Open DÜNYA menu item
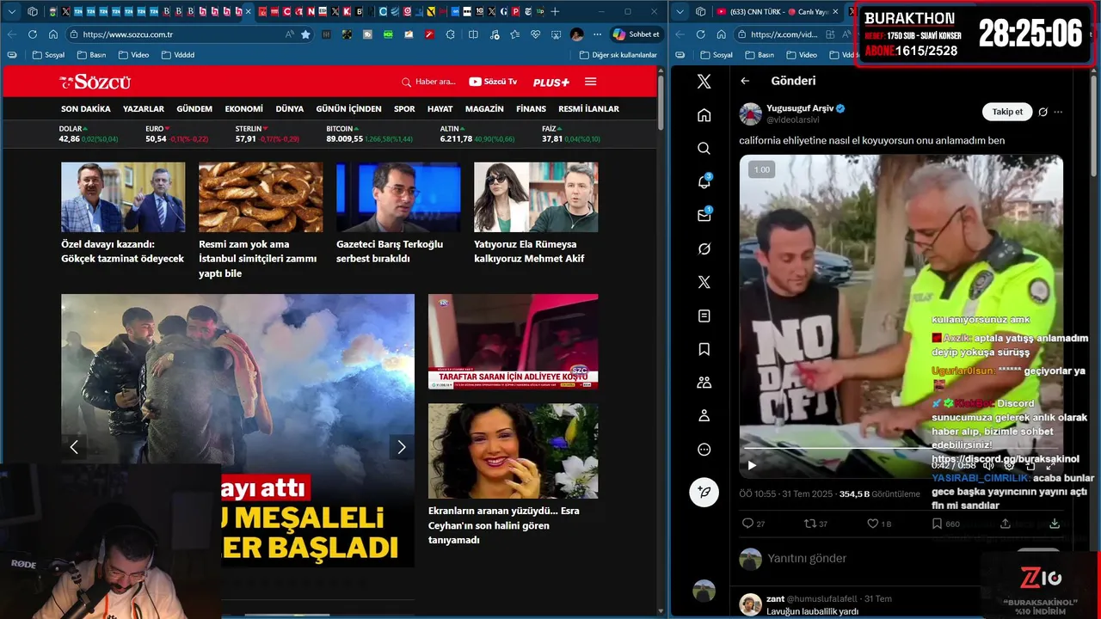The image size is (1101, 619). pos(290,109)
